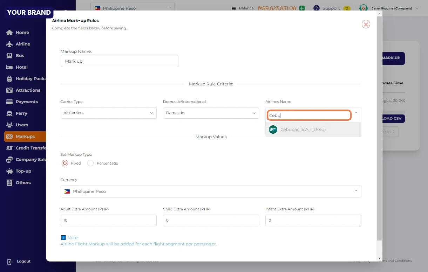Expand the Domestic/International dropdown

[211, 113]
